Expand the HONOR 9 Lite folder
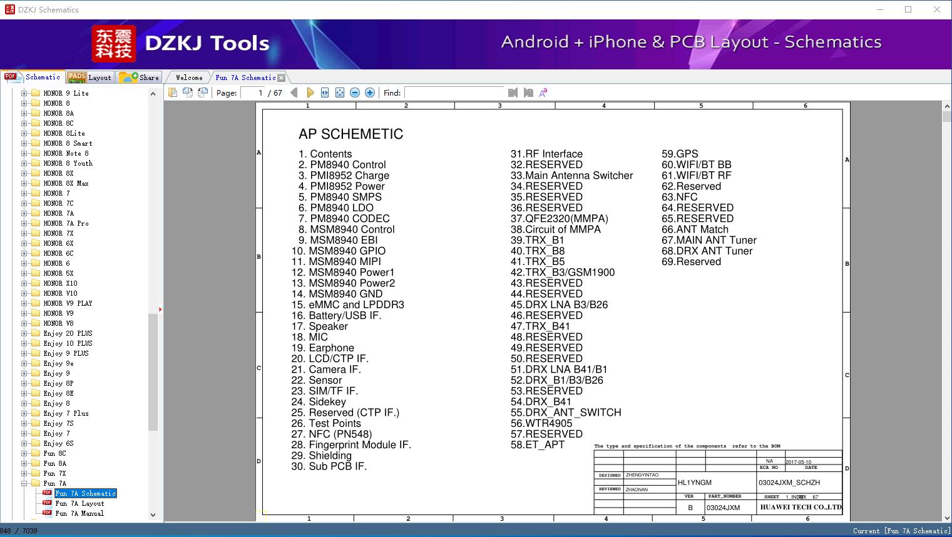Viewport: 952px width, 537px height. tap(24, 93)
